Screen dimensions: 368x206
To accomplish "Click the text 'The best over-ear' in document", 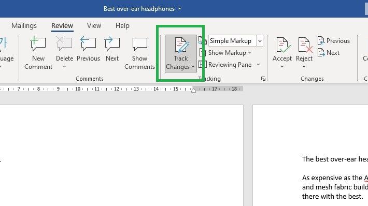I will (329, 159).
